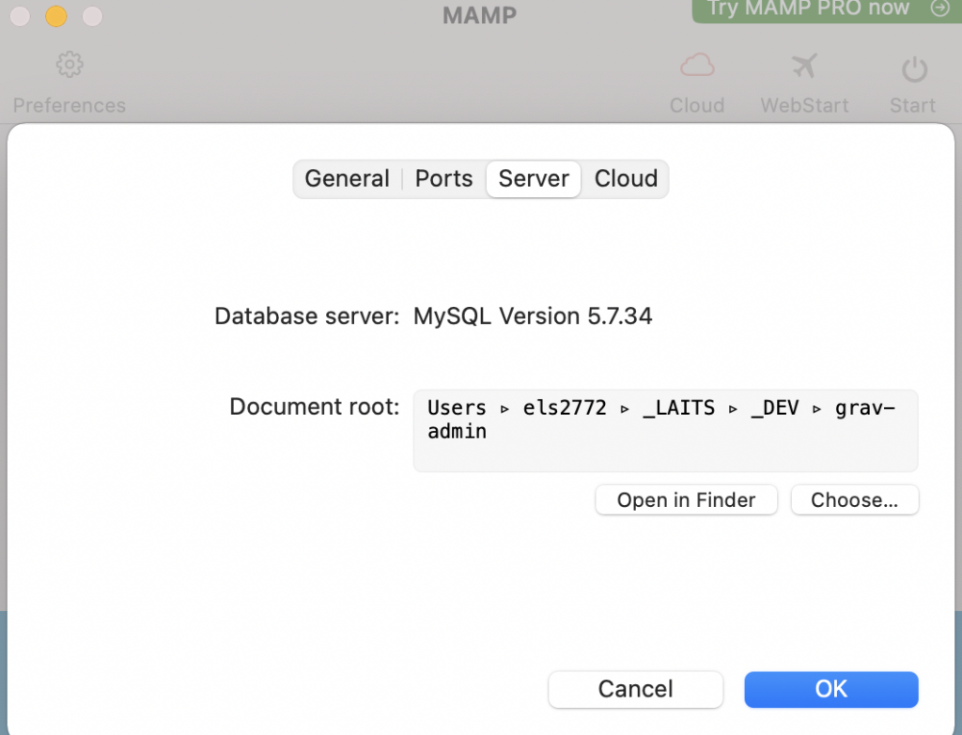Select the Server tab
This screenshot has height=735, width=962.
[534, 178]
